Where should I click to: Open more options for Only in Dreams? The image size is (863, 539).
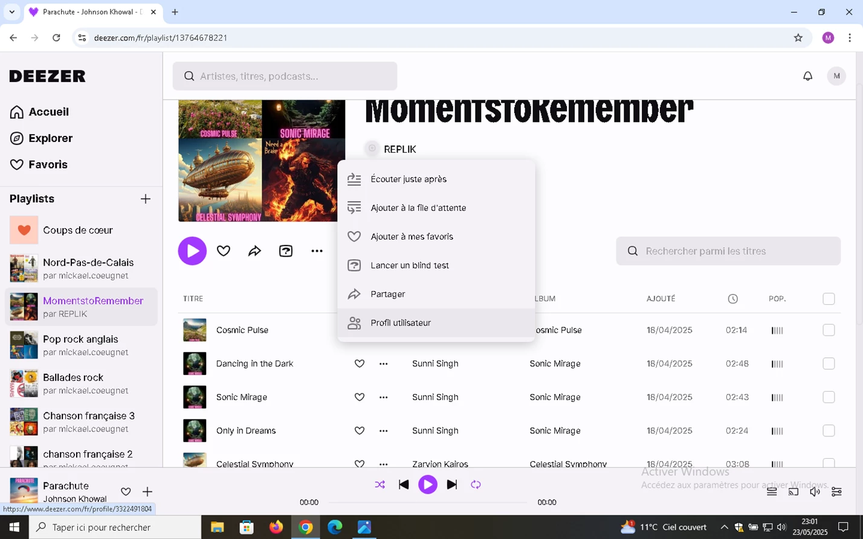pyautogui.click(x=383, y=430)
